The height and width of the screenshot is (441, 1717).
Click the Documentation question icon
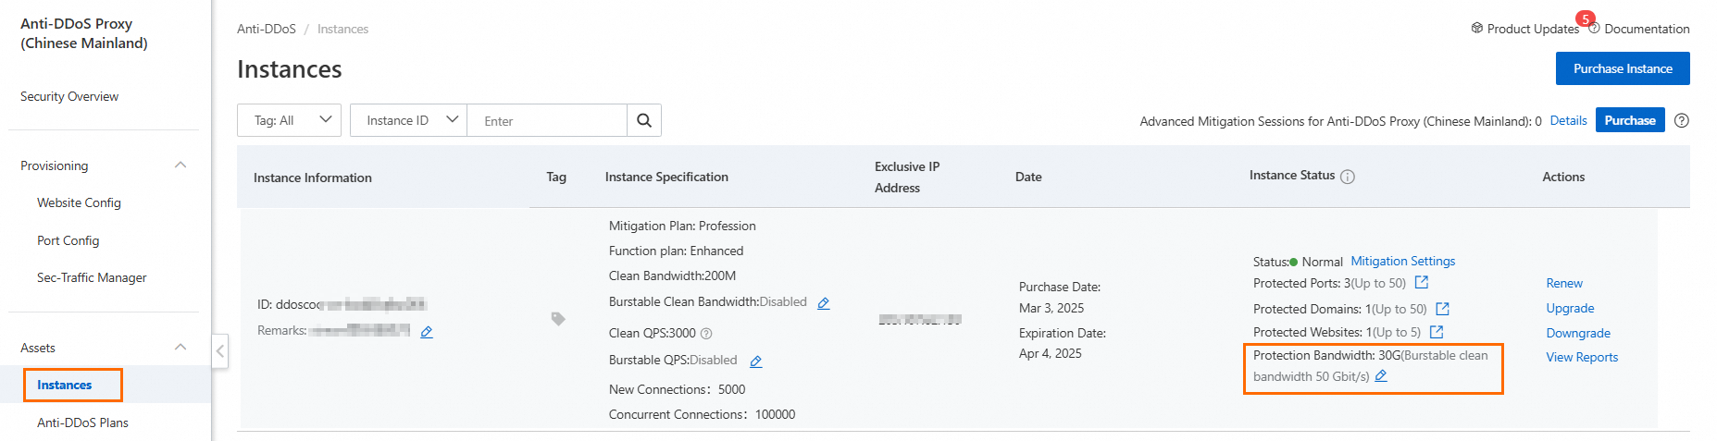1594,28
